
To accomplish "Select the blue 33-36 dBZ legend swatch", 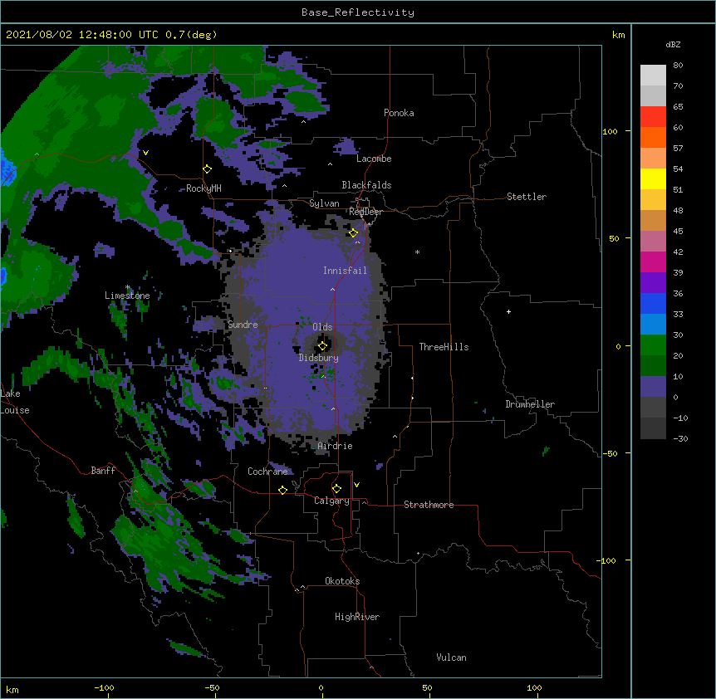I will click(x=653, y=303).
